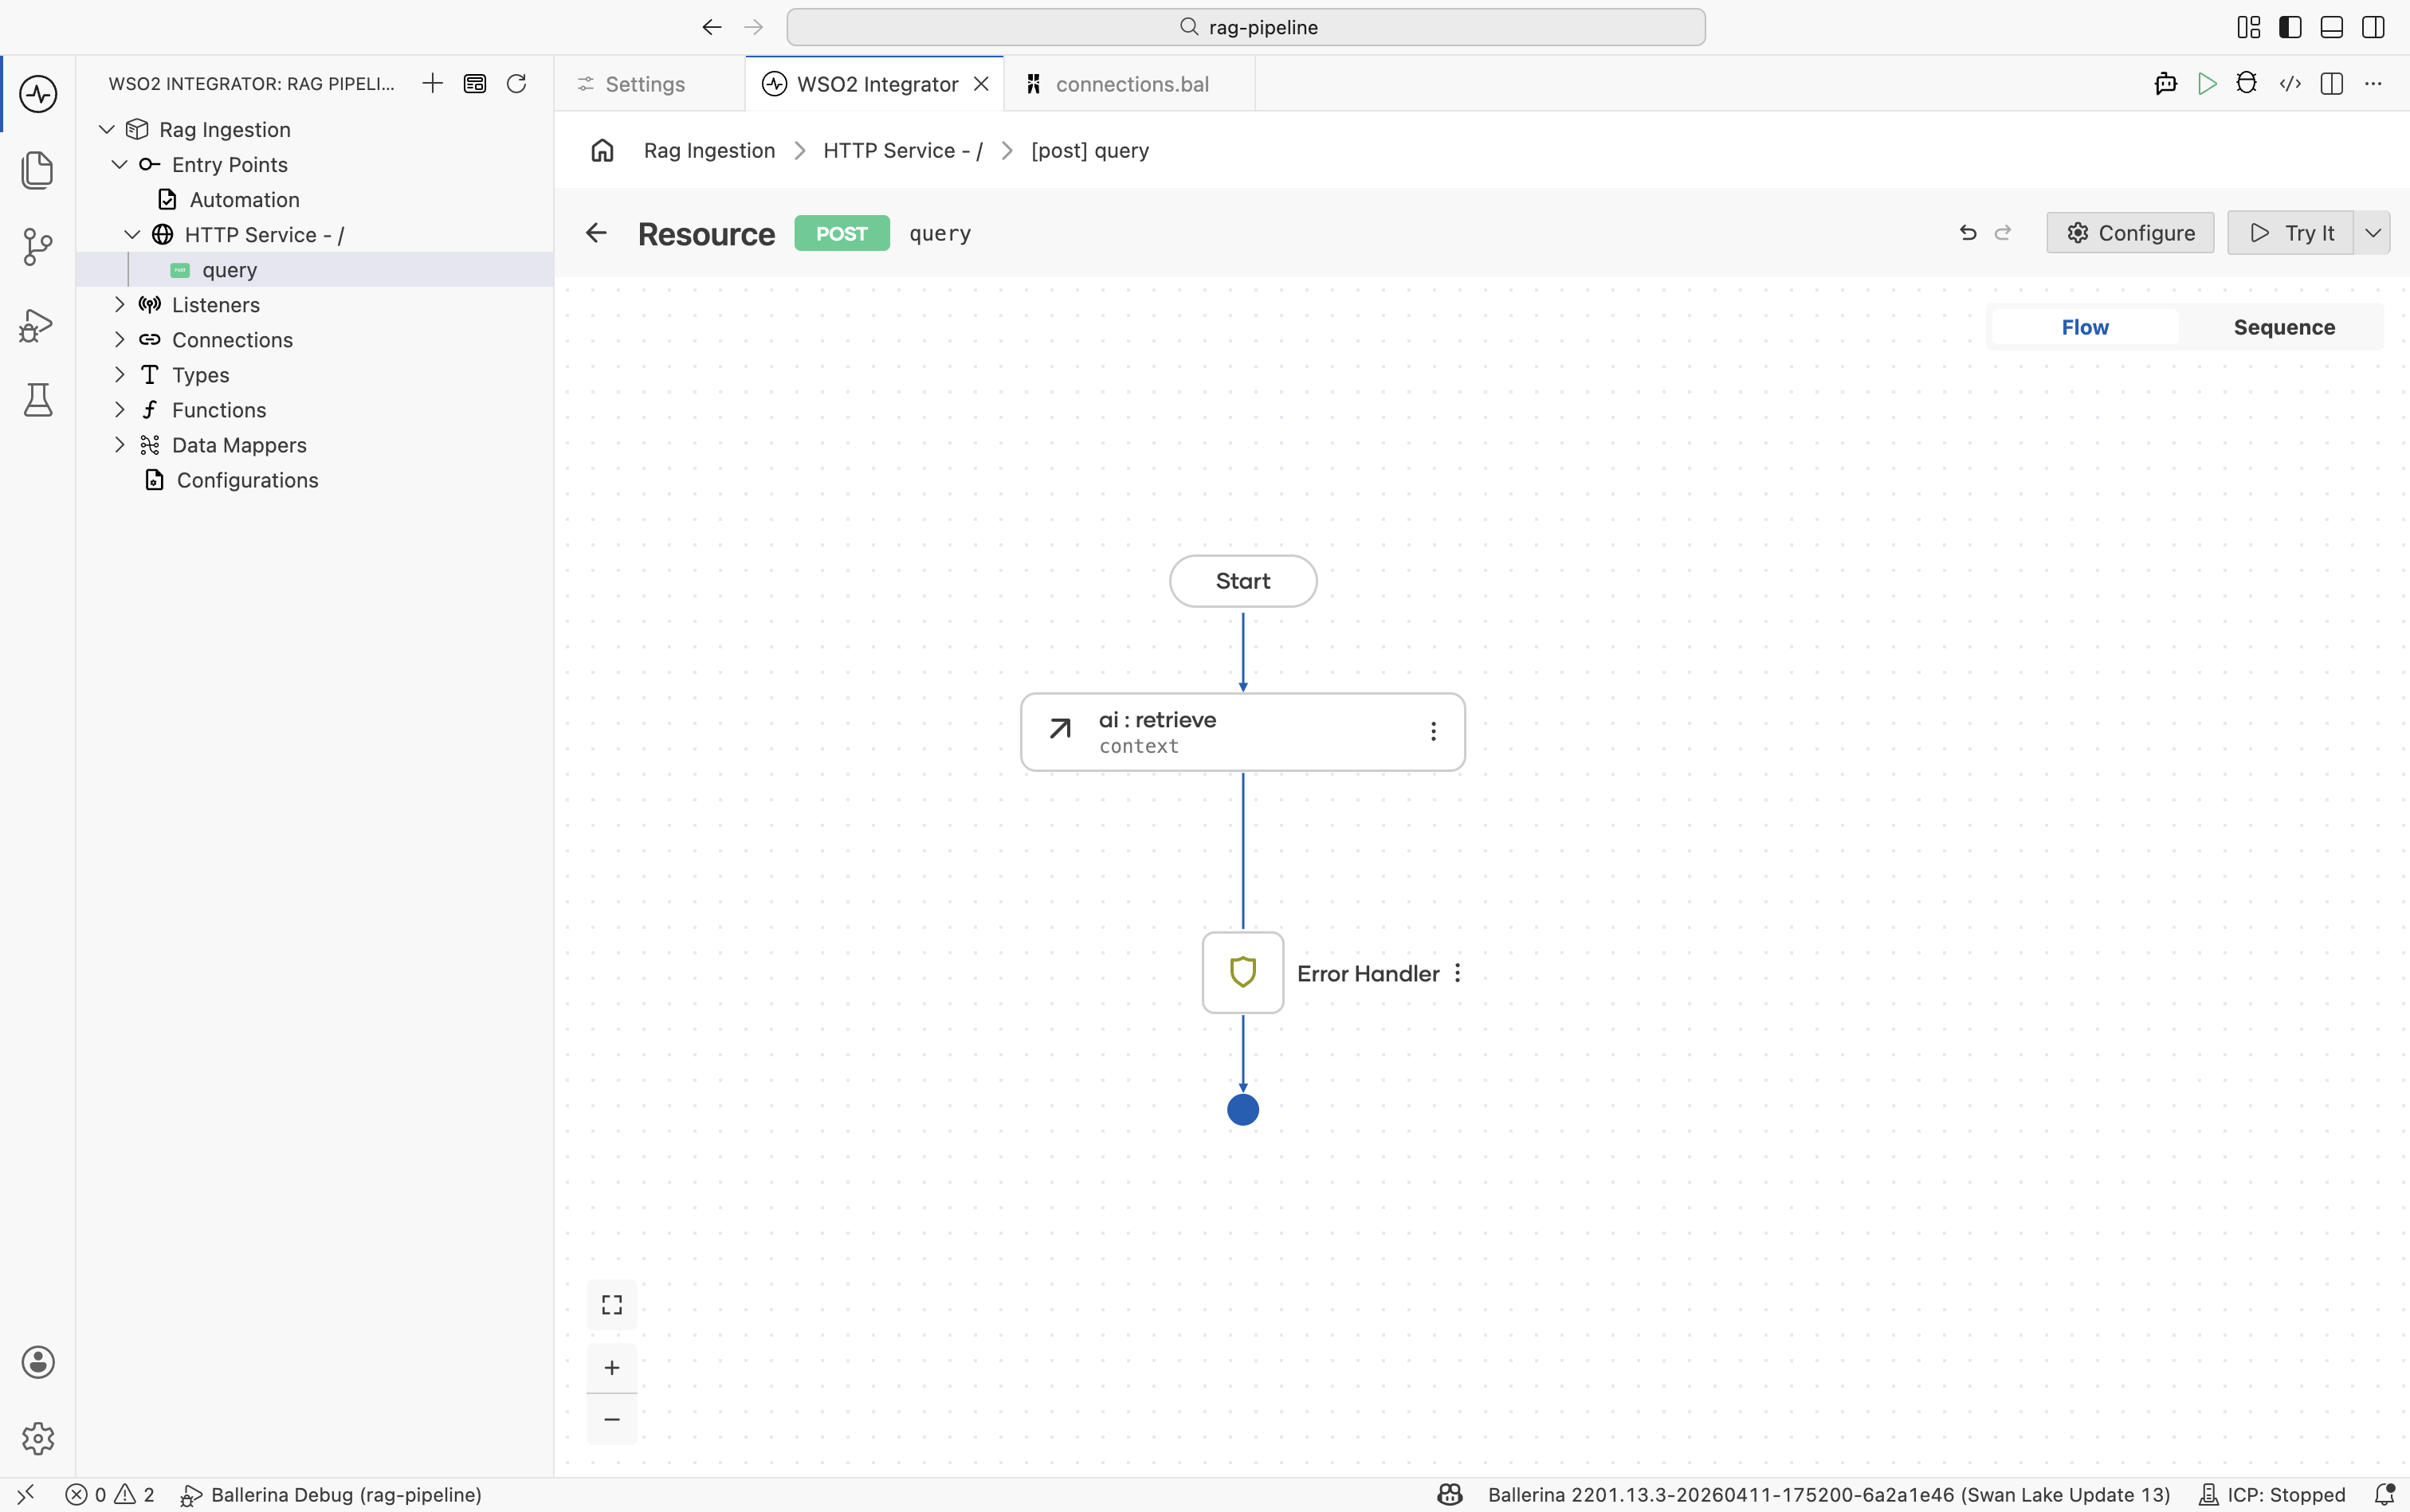Open Source Control icon in activity bar
2410x1512 pixels.
tap(38, 246)
